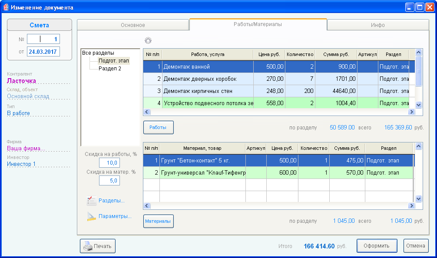Click materials table scroll up arrow

pos(419,146)
